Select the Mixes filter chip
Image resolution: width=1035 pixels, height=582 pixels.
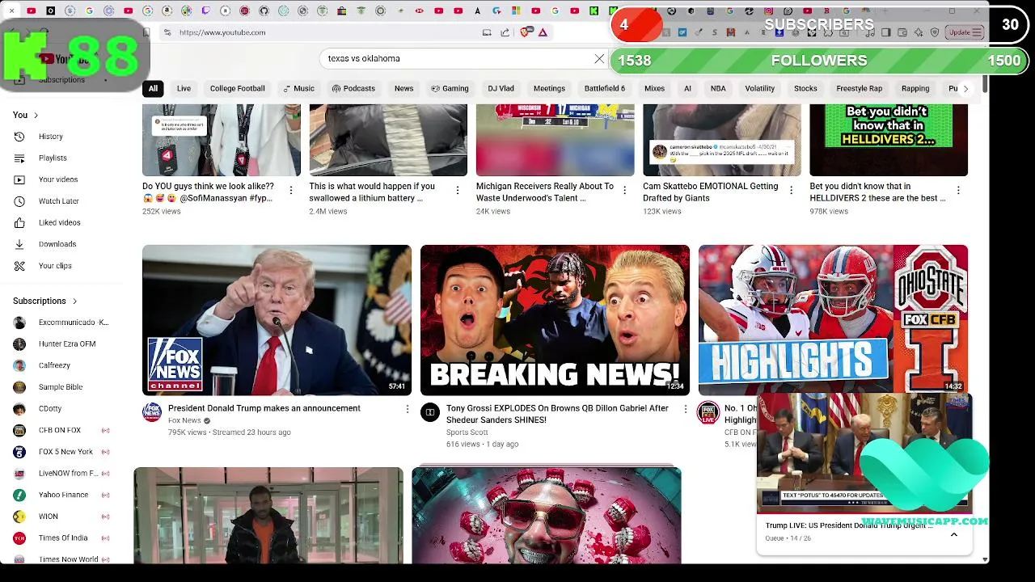tap(654, 88)
